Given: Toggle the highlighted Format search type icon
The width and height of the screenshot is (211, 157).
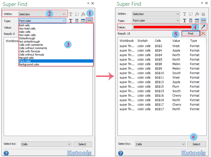Looking at the screenshot, I should [89, 21].
